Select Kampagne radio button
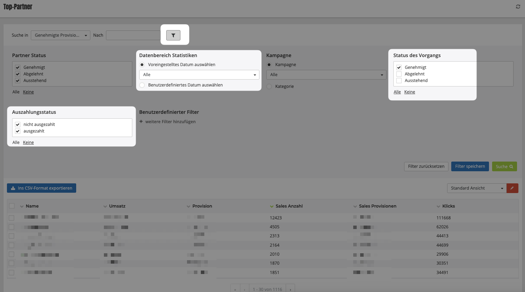Screen dimensions: 525x292 pos(269,65)
